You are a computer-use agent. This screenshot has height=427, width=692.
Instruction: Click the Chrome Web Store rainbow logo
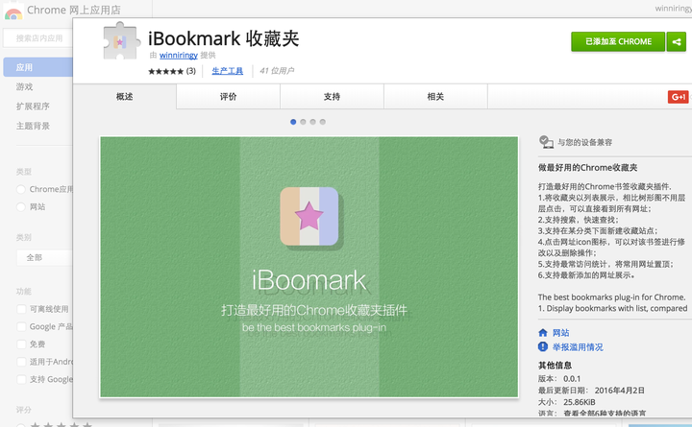click(13, 12)
